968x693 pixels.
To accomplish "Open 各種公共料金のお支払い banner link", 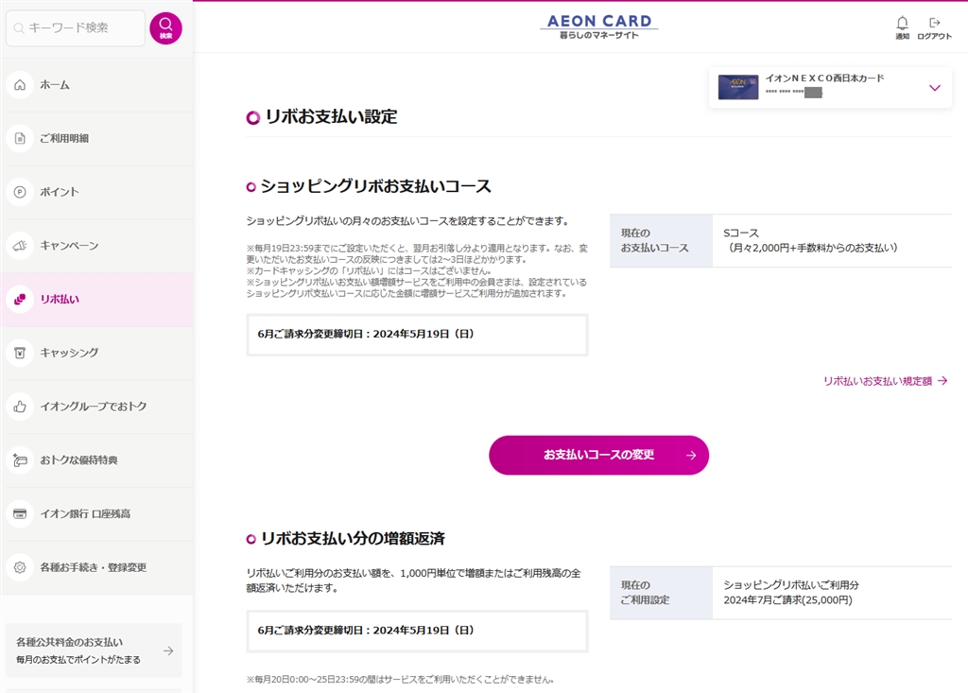I will click(94, 650).
